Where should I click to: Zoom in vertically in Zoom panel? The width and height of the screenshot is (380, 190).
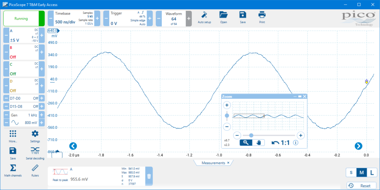pyautogui.click(x=227, y=105)
